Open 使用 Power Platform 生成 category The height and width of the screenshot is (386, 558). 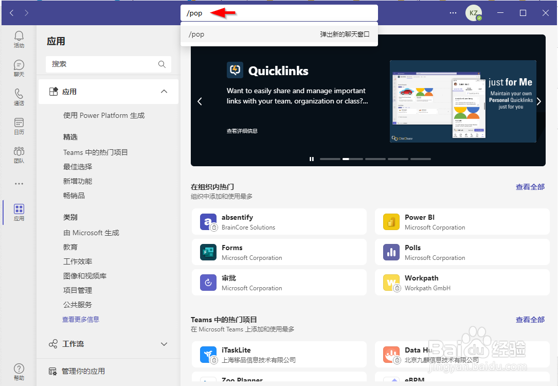coord(104,115)
